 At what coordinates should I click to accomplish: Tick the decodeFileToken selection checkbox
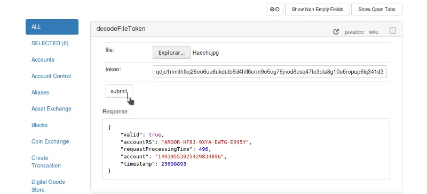pyautogui.click(x=392, y=31)
